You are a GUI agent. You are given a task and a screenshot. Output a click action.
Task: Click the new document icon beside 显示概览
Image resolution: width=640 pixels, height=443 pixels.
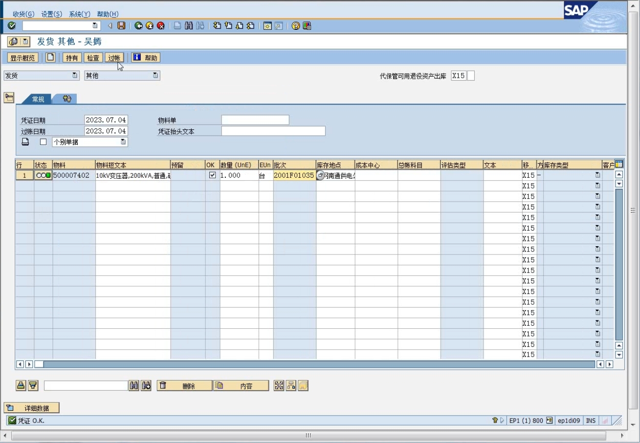point(50,58)
